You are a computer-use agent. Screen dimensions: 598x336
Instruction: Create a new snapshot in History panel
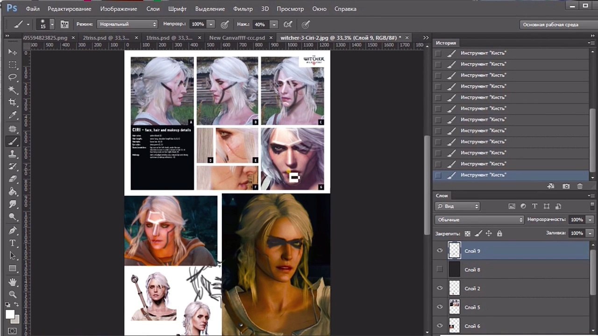tap(566, 186)
